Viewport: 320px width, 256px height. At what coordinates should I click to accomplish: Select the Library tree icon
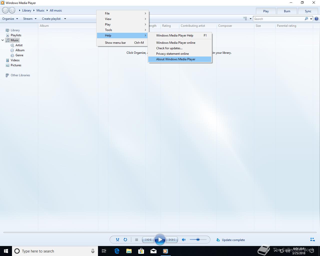point(7,30)
